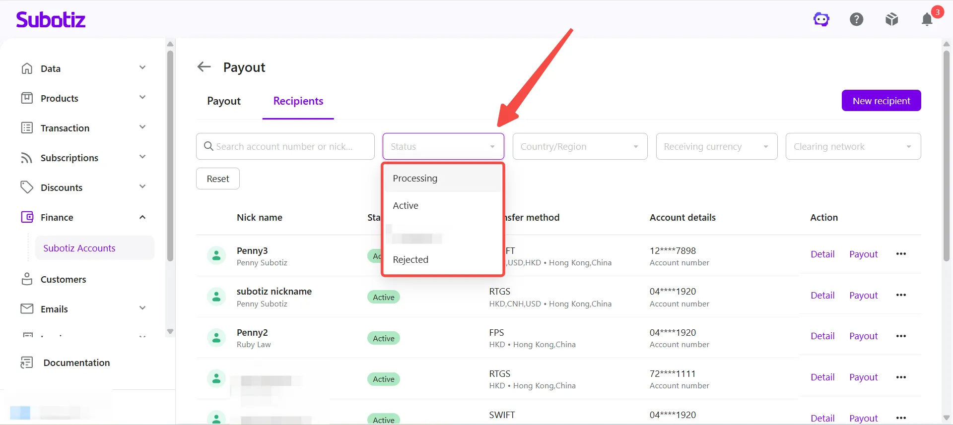Click the Subotiz logo
953x425 pixels.
point(51,19)
